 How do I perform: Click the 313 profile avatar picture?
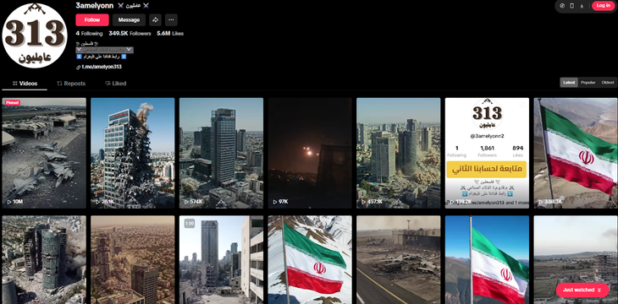click(35, 35)
